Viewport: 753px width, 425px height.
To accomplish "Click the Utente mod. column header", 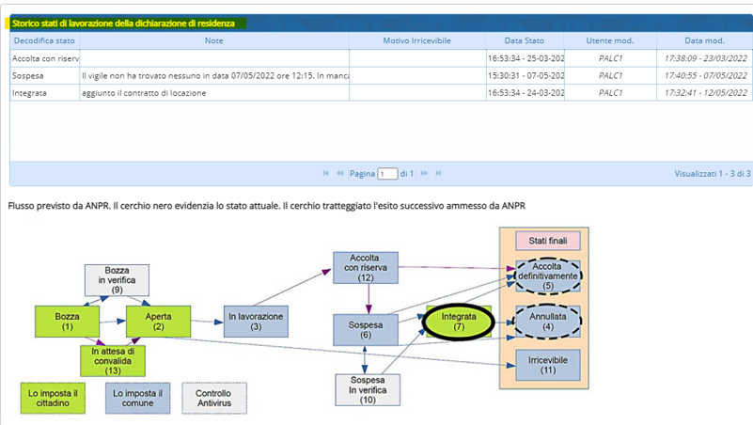I will (x=610, y=40).
